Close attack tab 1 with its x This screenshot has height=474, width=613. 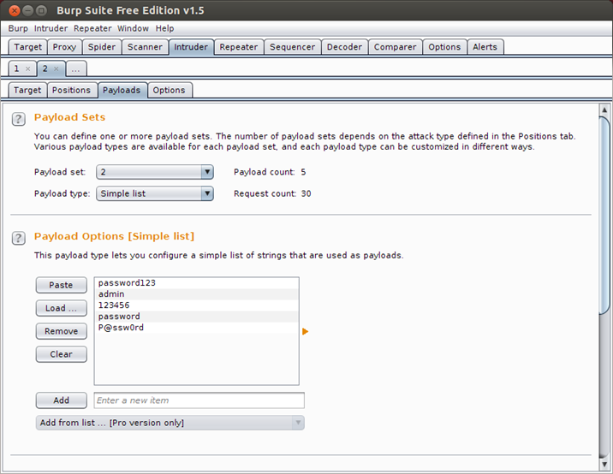(28, 68)
